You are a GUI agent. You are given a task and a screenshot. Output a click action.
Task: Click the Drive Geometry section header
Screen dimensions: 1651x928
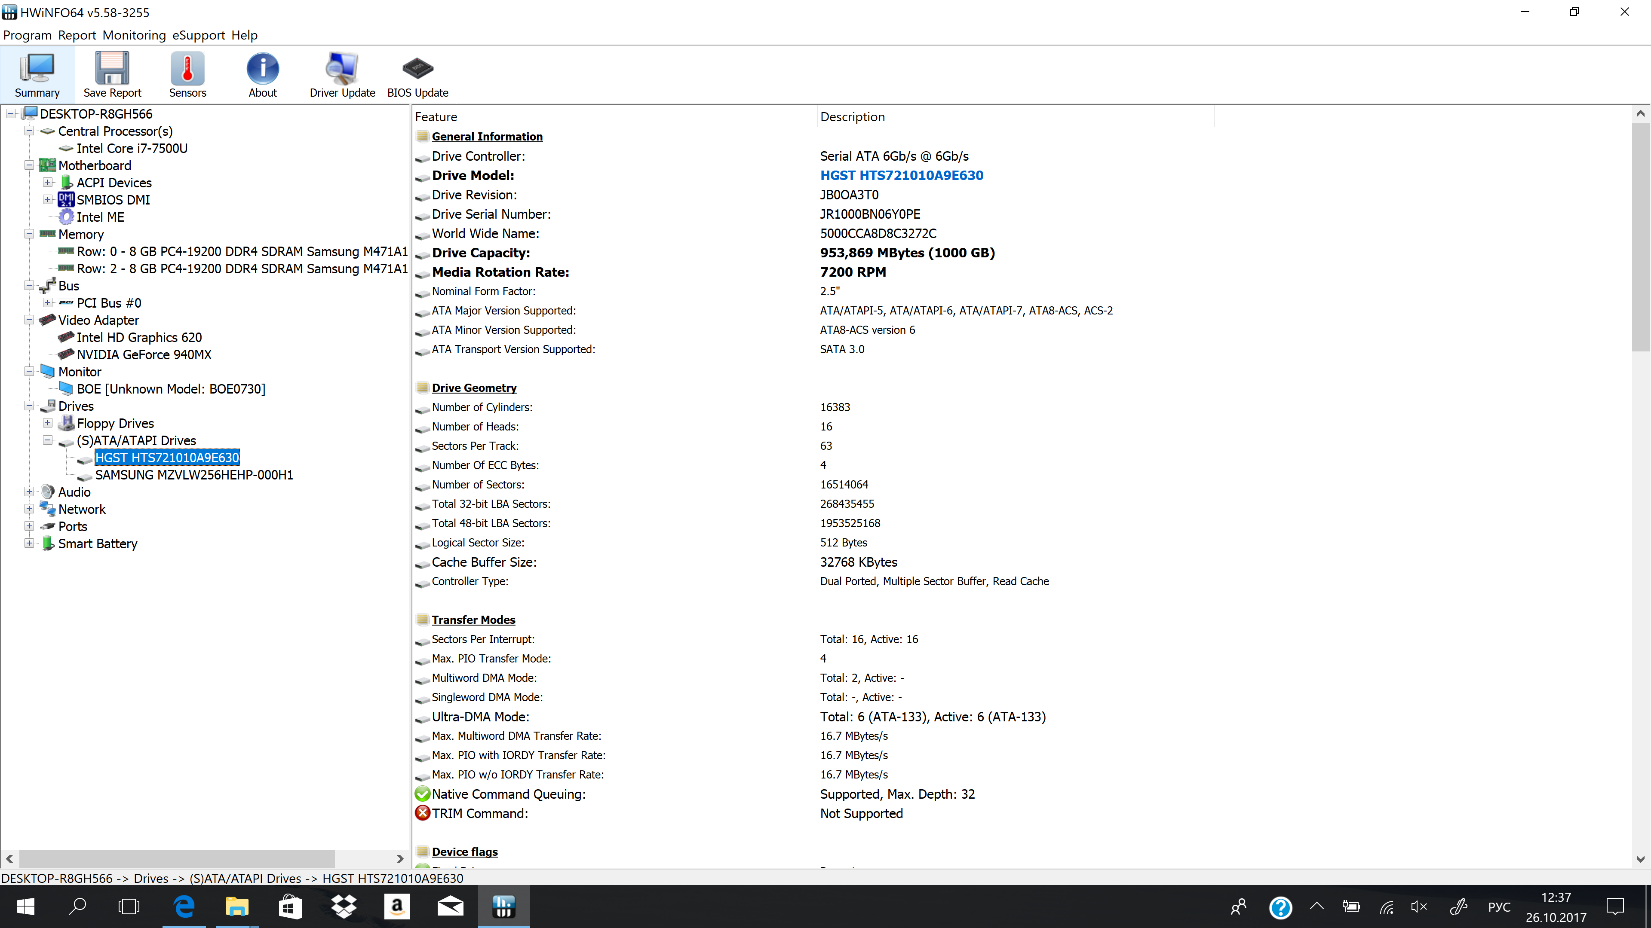tap(474, 388)
